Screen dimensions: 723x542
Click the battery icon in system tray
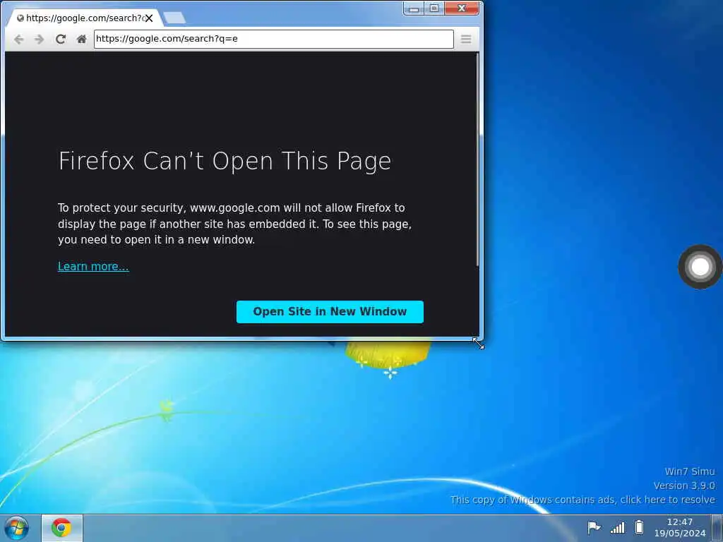point(639,526)
